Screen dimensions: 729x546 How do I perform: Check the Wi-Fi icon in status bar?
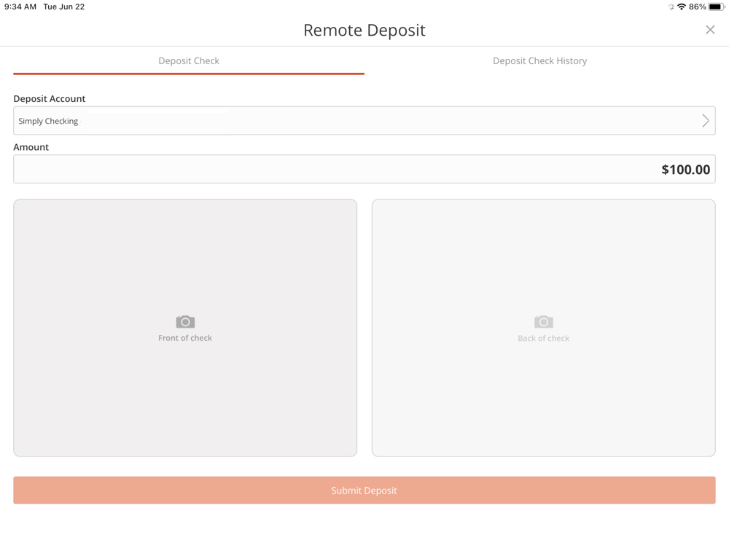pyautogui.click(x=681, y=7)
